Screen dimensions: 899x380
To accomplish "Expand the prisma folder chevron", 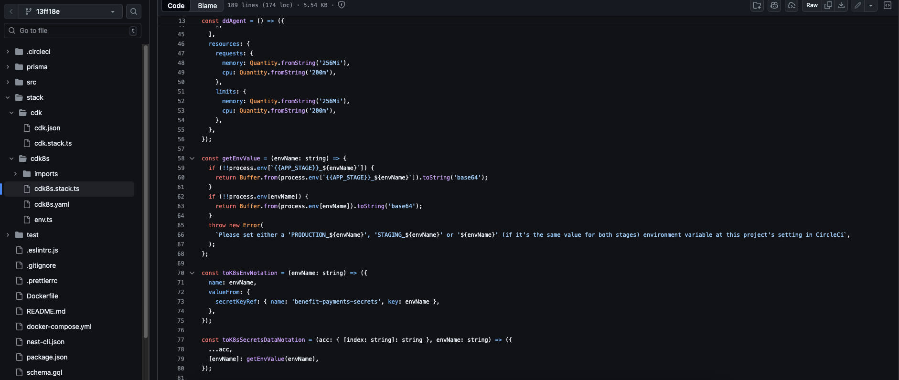I will point(8,67).
